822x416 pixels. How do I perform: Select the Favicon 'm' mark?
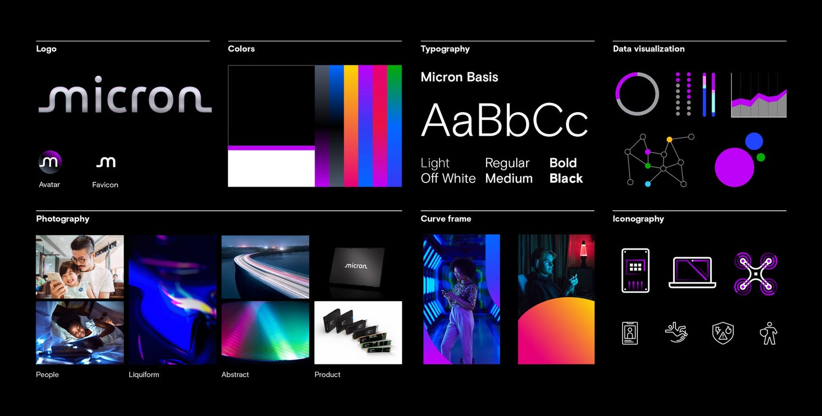[x=105, y=162]
